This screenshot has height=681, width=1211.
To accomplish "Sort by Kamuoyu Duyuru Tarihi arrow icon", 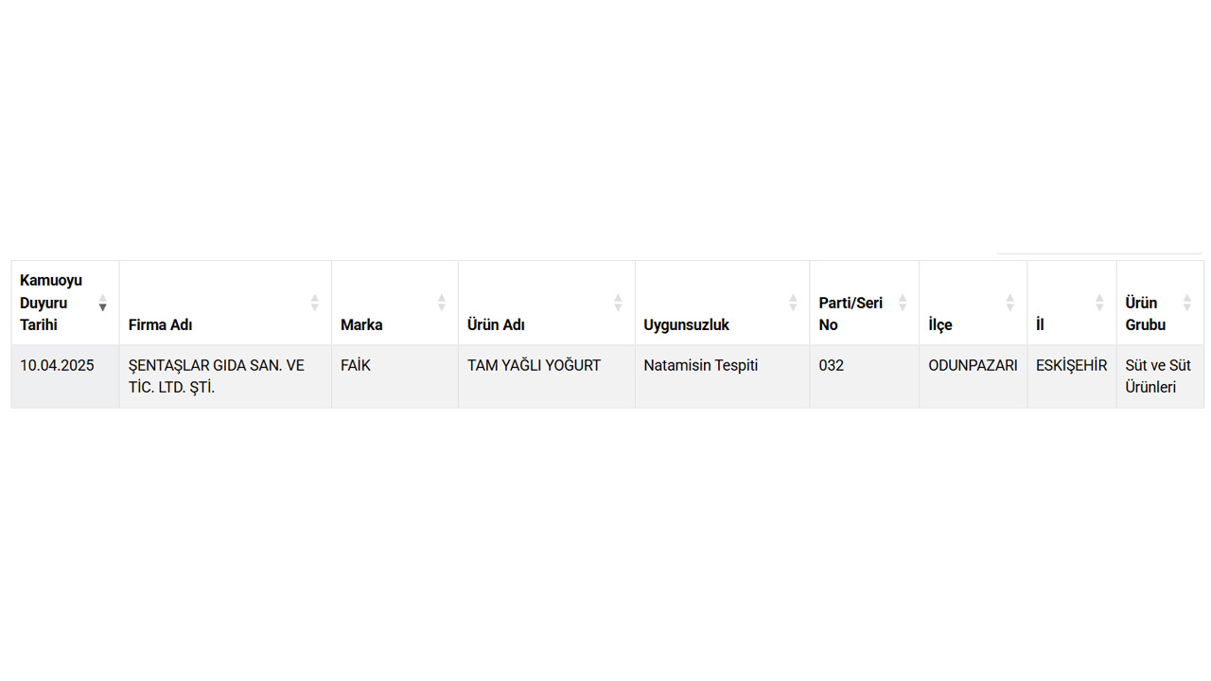I will (103, 303).
